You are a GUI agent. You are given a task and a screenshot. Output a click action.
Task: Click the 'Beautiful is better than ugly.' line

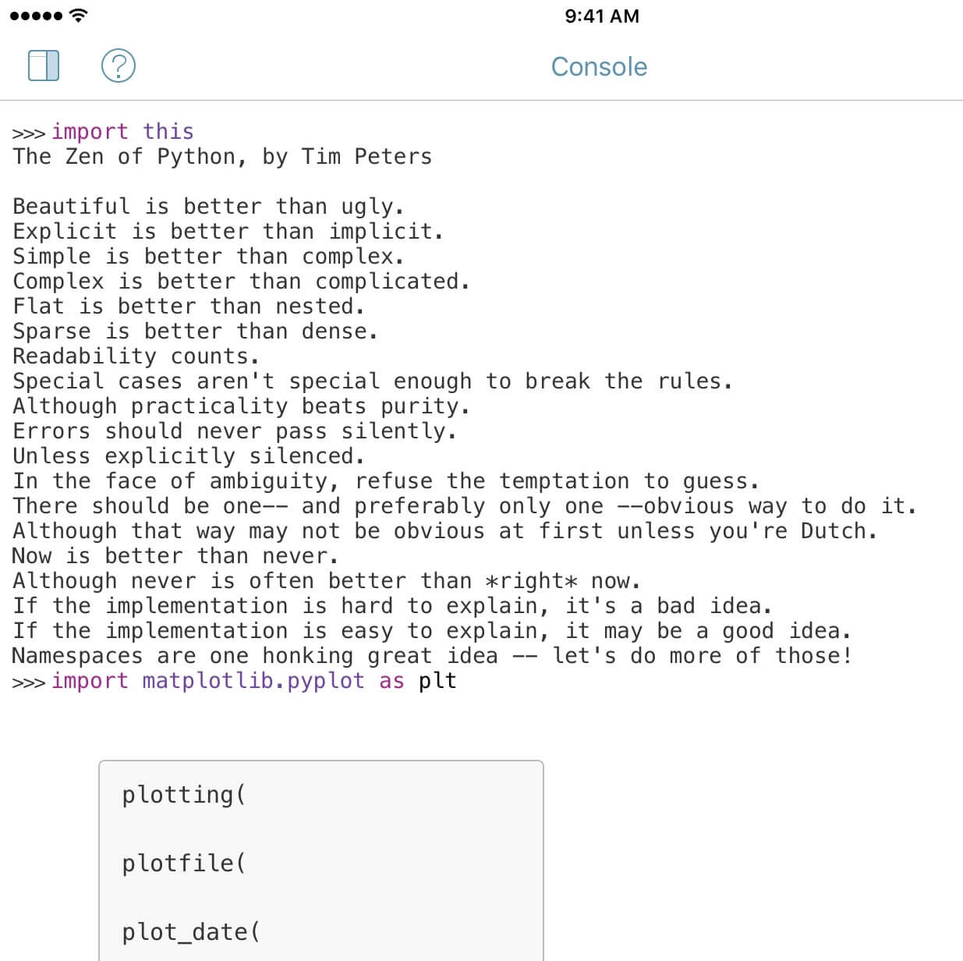[x=208, y=207]
